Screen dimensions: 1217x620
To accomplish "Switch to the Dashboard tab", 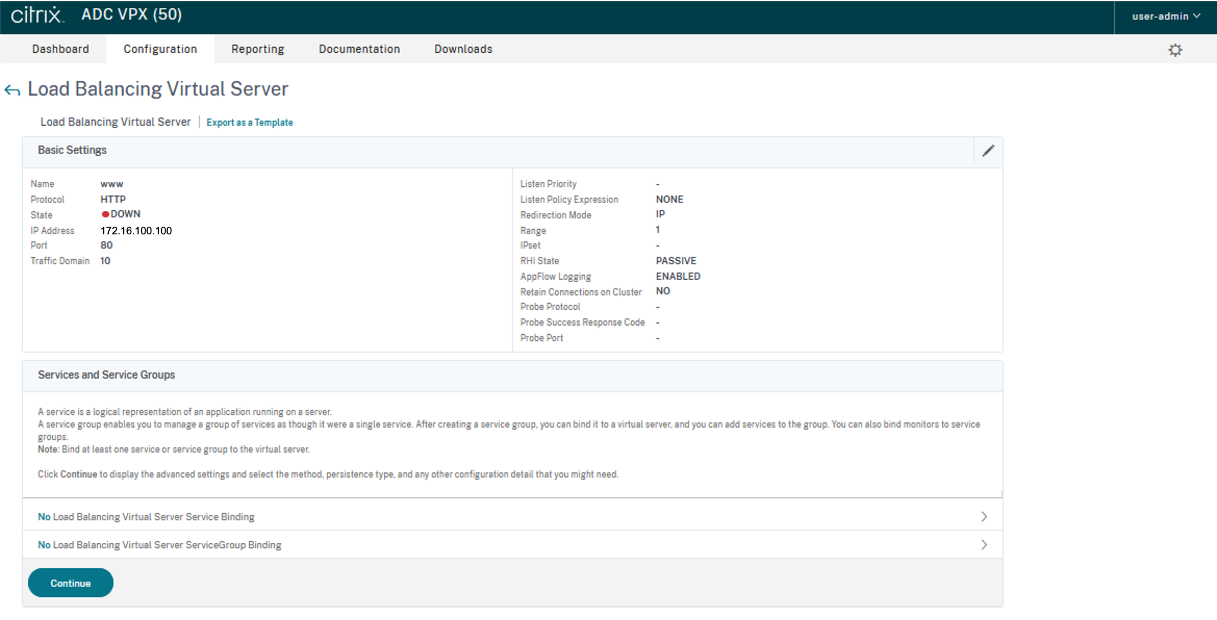I will point(60,49).
